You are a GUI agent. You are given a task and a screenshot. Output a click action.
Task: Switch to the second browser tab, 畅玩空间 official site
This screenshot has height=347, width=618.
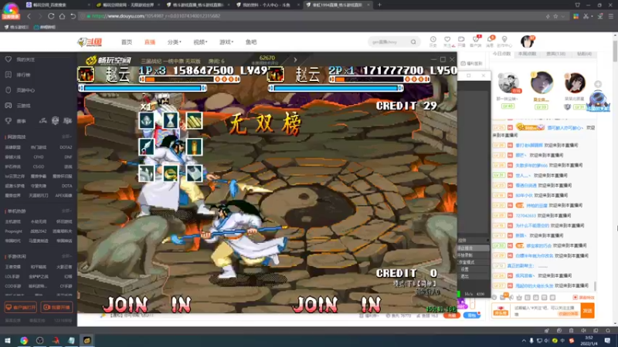point(127,5)
